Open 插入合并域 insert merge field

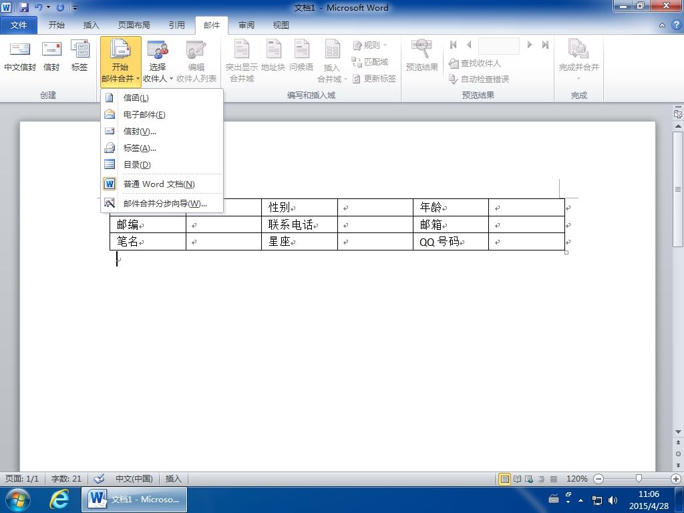point(332,61)
